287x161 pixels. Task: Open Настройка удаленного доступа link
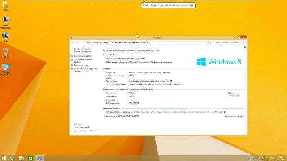[x=83, y=61]
